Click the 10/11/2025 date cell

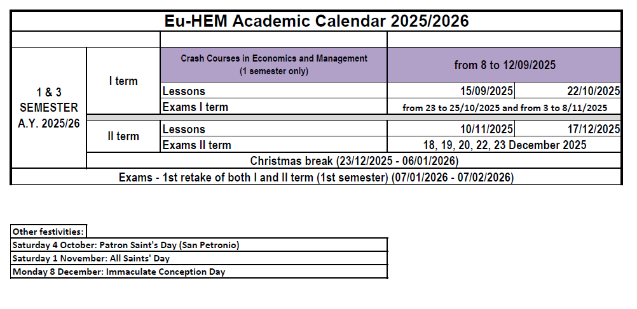[451, 129]
